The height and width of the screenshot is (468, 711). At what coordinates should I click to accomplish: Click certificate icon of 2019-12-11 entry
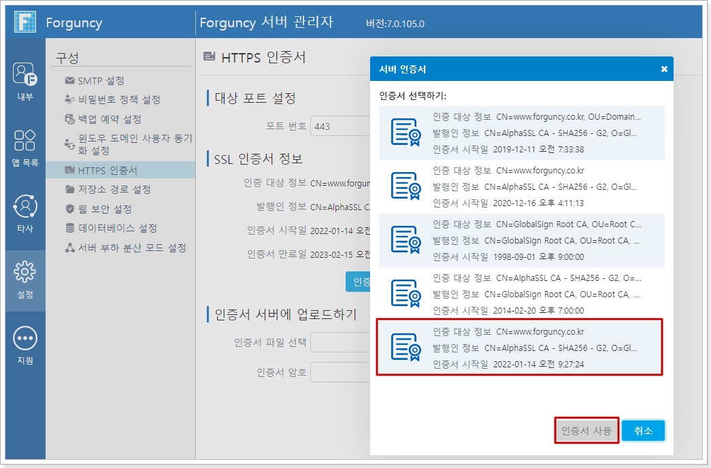tap(406, 133)
